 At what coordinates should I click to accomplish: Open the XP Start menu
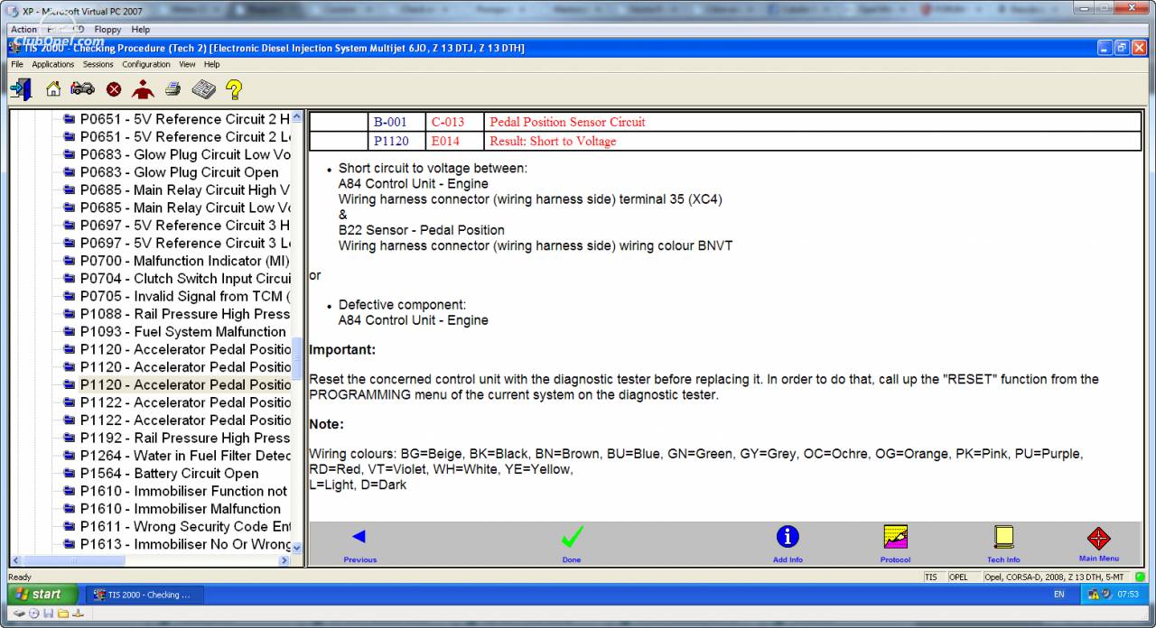(x=42, y=595)
